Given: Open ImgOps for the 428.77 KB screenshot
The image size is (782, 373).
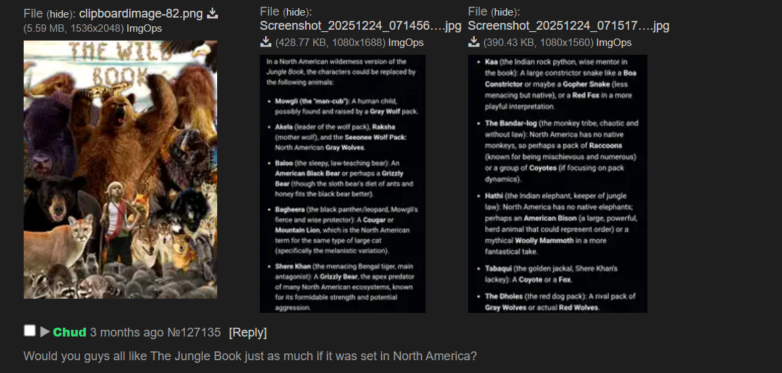Looking at the screenshot, I should click(x=406, y=43).
